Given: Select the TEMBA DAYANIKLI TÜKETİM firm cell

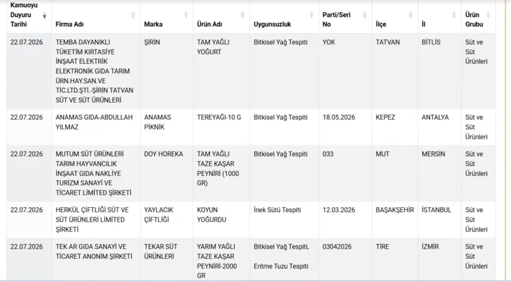Looking at the screenshot, I should pos(96,71).
